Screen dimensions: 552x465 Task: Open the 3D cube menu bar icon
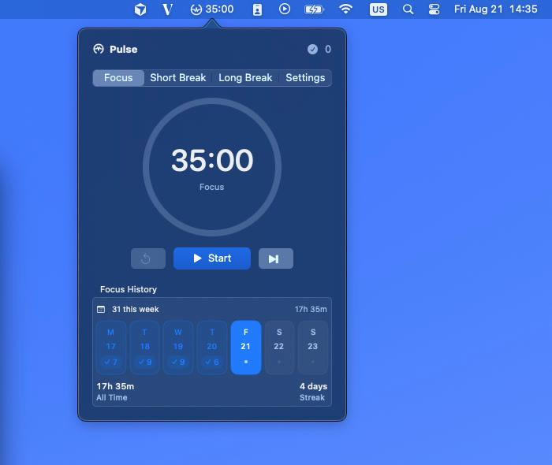tap(140, 9)
